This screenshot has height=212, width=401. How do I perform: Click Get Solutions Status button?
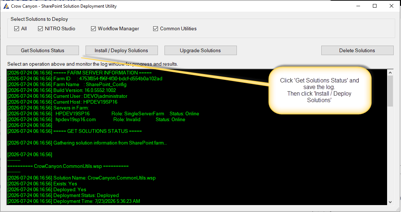point(43,50)
